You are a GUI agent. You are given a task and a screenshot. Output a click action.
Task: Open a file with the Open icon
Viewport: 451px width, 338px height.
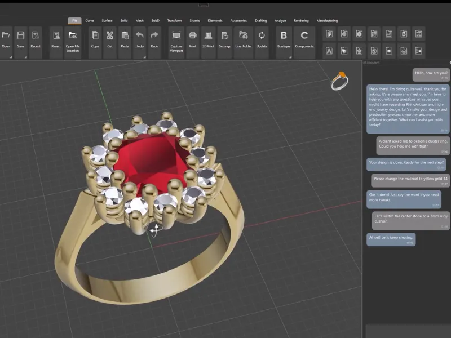(x=6, y=35)
